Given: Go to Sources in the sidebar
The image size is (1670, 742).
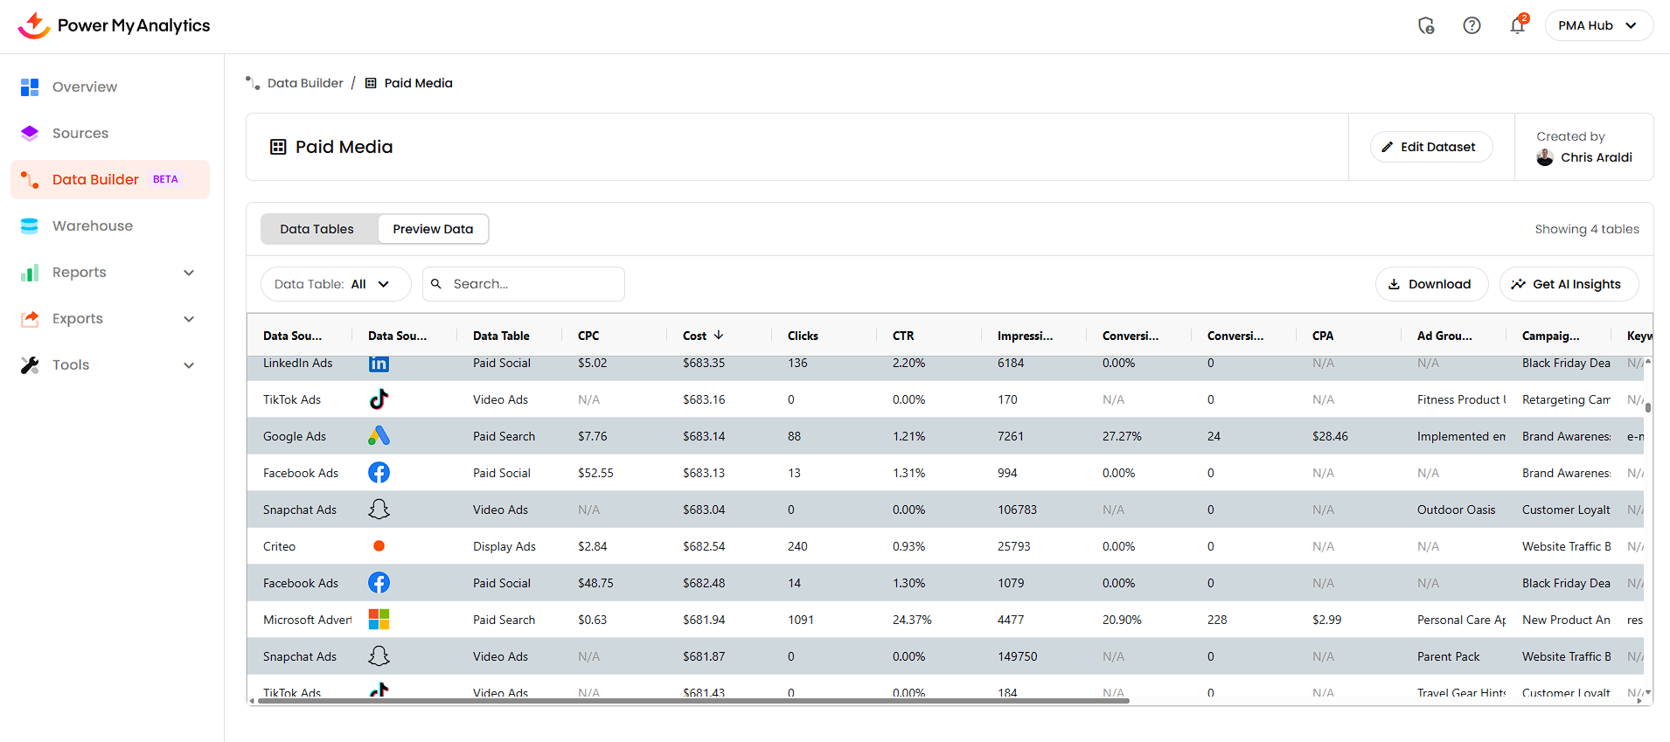Looking at the screenshot, I should click(x=80, y=134).
